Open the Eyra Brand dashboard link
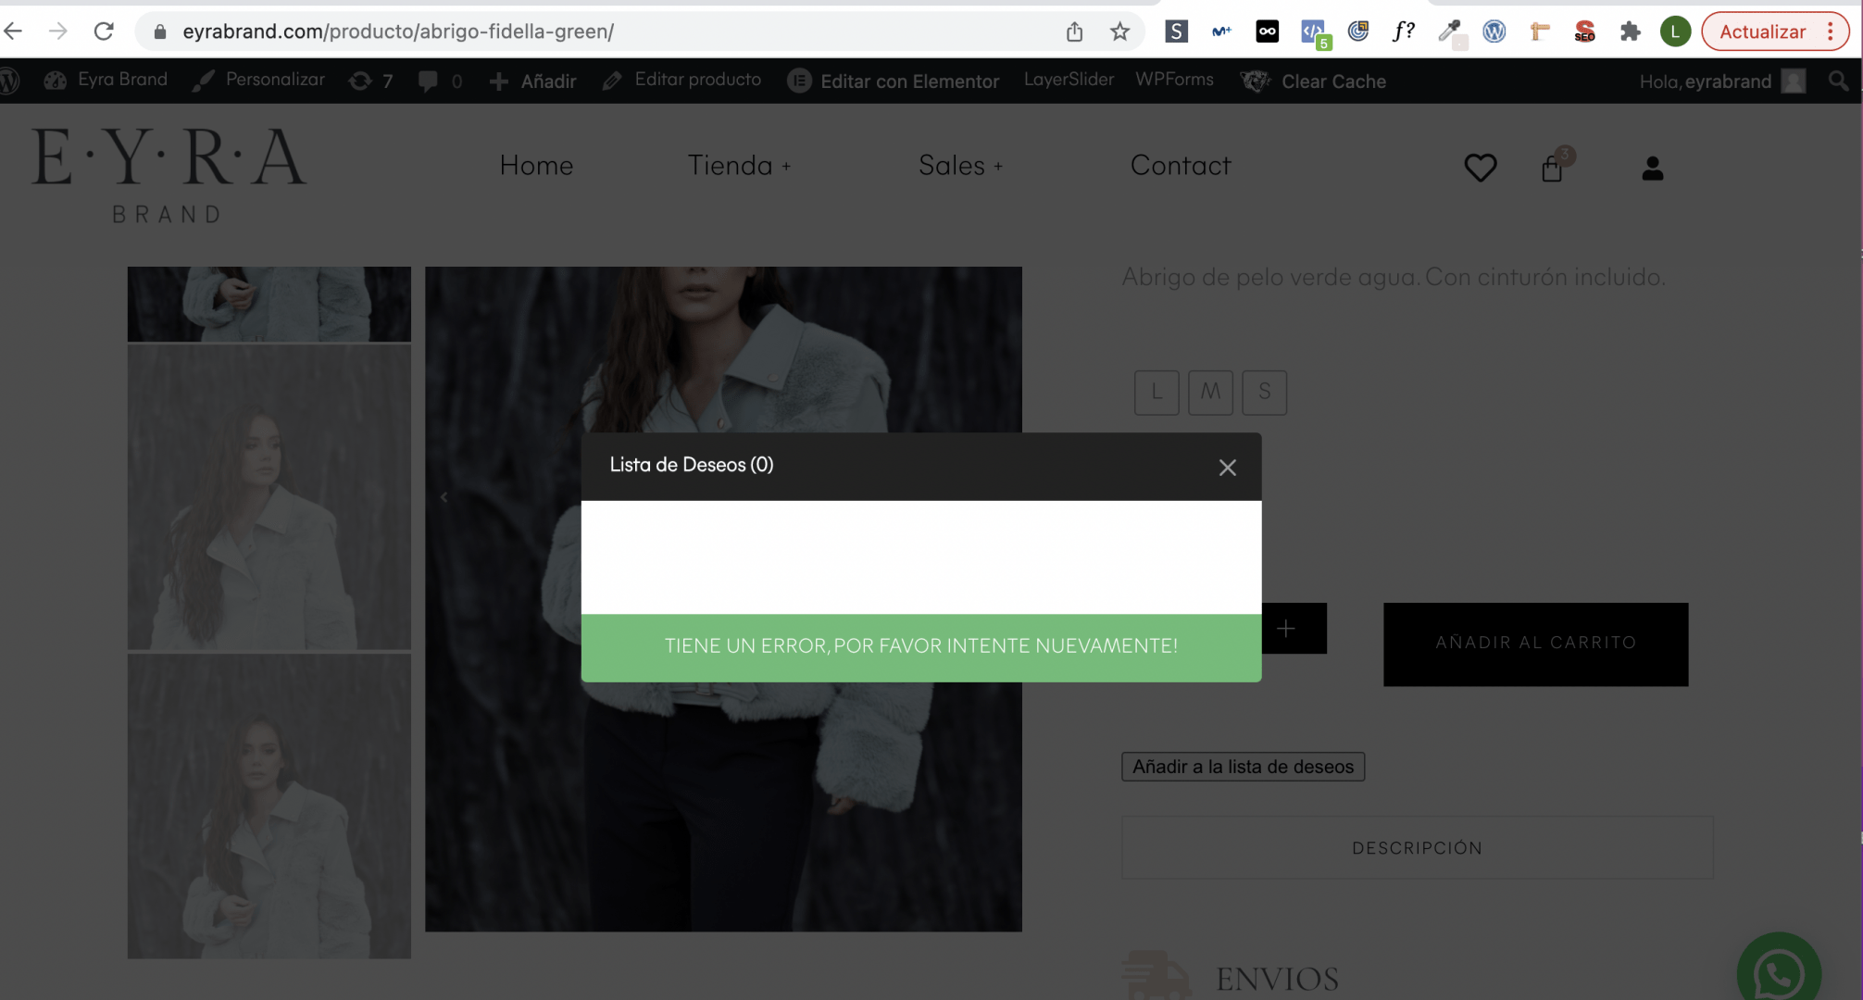1863x1000 pixels. click(x=106, y=80)
